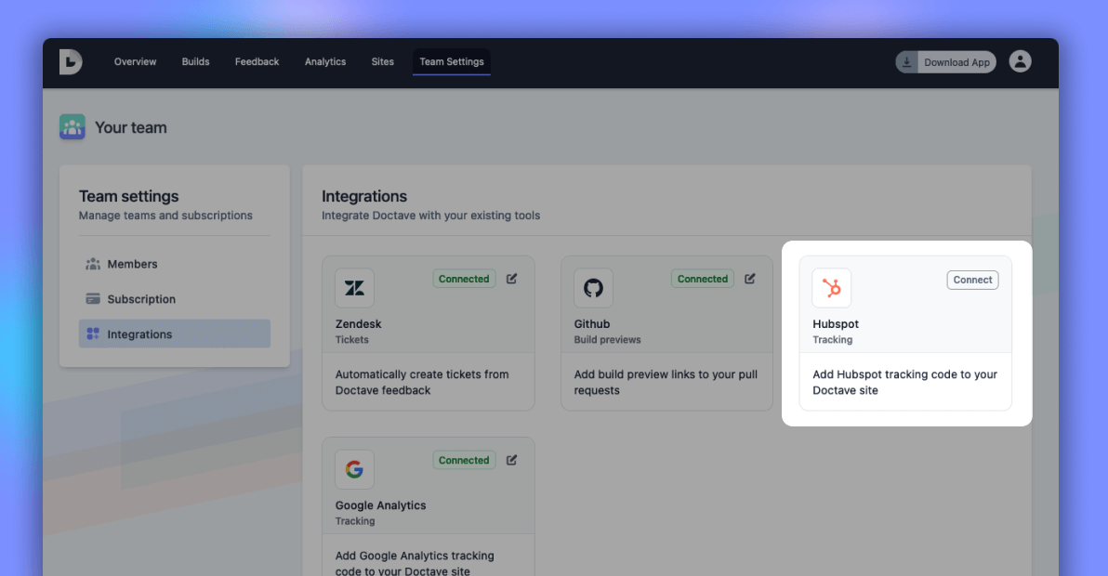
Task: Open the user profile avatar icon
Action: [1020, 60]
